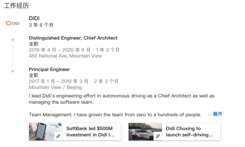Click the 工作经历 section heading
Viewport: 245px width, 147px height.
pos(16,6)
